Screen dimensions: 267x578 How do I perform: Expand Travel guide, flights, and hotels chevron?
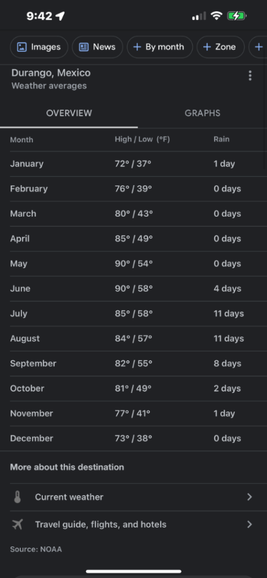tap(250, 524)
